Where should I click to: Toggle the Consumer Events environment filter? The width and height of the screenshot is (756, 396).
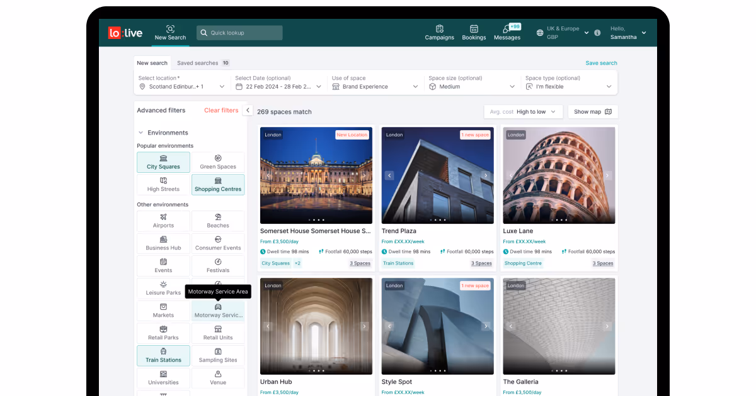point(218,243)
